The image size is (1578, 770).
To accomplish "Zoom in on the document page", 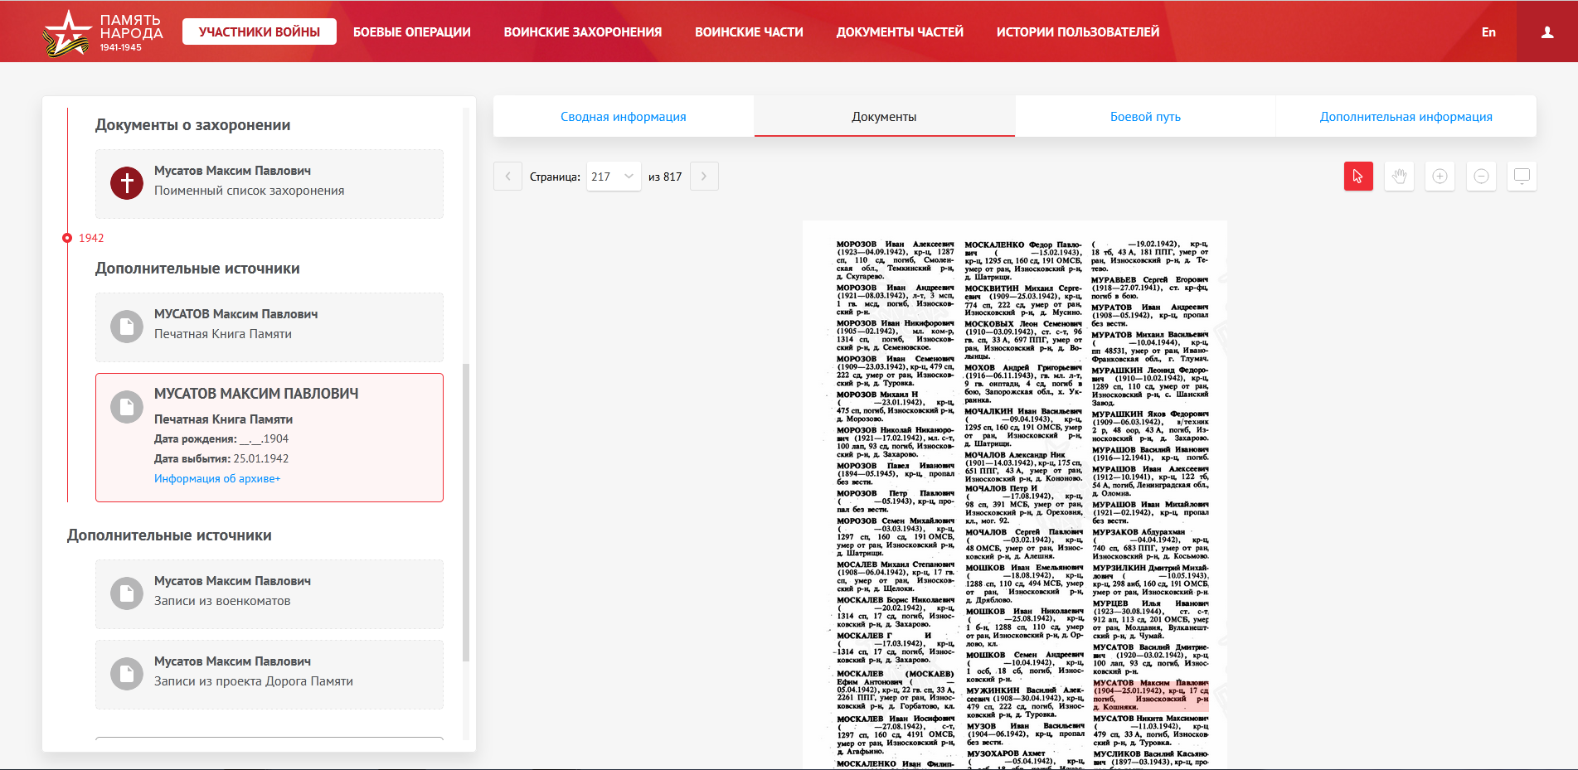I will pyautogui.click(x=1440, y=176).
